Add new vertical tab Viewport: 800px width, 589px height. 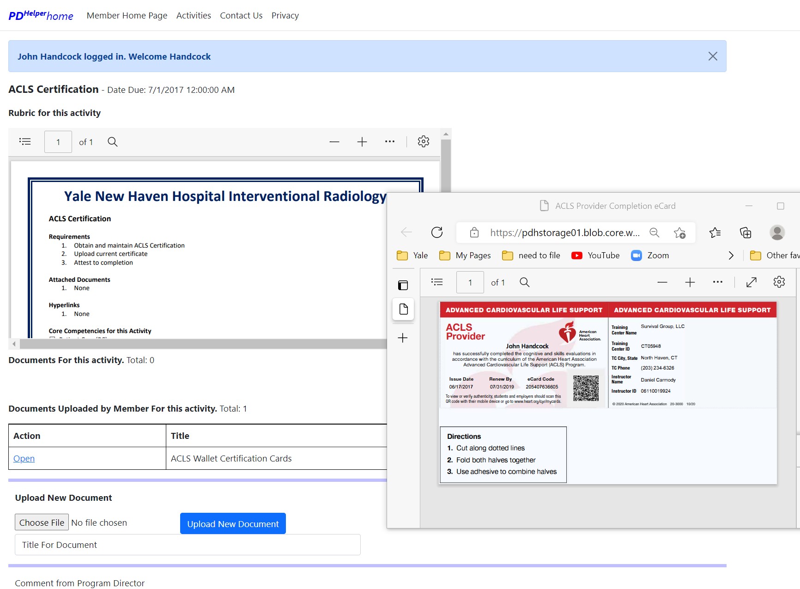(403, 338)
